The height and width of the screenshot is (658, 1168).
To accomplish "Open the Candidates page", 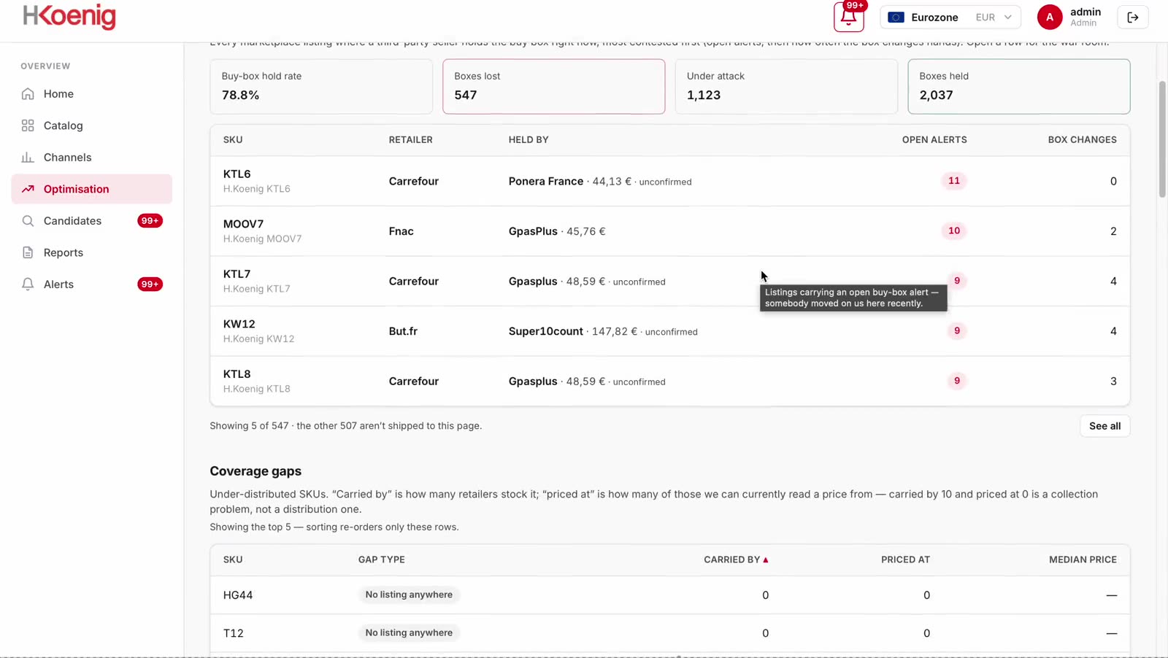I will [92, 221].
